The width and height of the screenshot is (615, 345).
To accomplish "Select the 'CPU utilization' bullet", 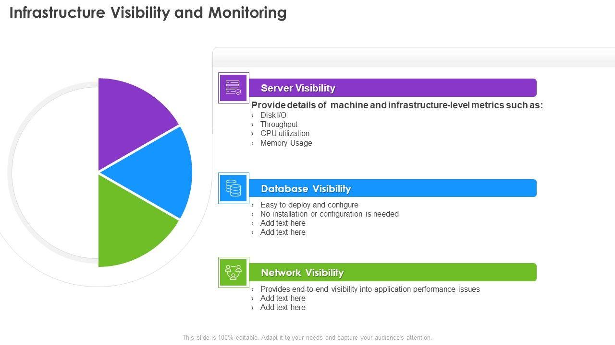I will [284, 134].
